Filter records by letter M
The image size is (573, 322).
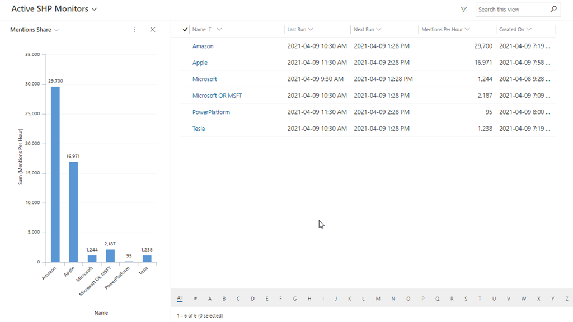pyautogui.click(x=378, y=299)
